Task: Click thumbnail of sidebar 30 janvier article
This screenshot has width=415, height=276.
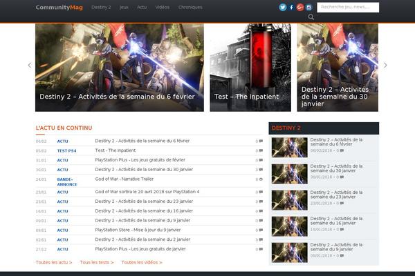Action: click(x=290, y=174)
